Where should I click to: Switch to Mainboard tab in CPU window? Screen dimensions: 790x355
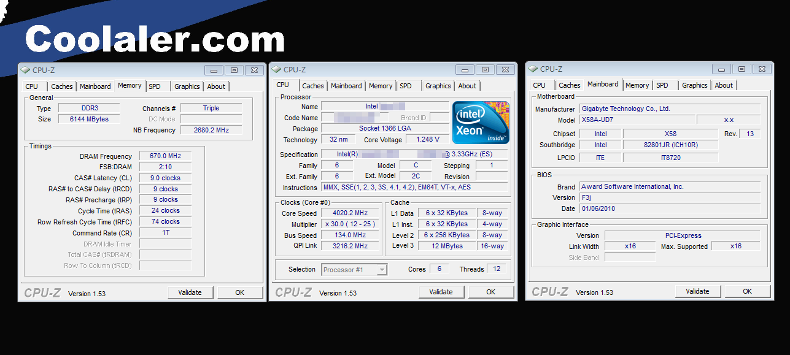pyautogui.click(x=346, y=86)
